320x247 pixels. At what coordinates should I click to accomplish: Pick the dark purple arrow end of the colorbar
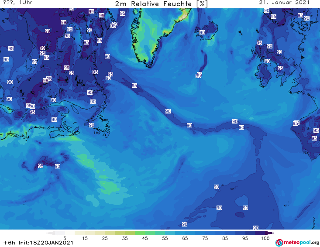(x=270, y=233)
